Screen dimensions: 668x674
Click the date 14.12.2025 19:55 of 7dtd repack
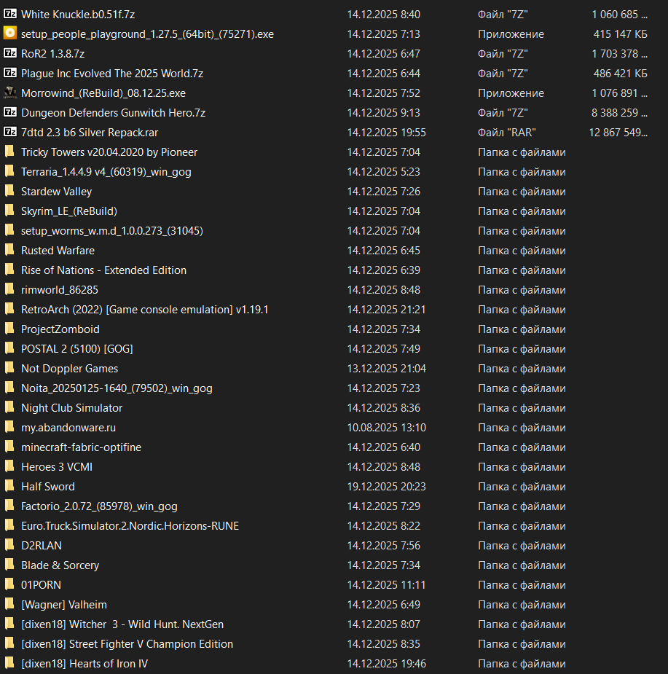(x=386, y=133)
